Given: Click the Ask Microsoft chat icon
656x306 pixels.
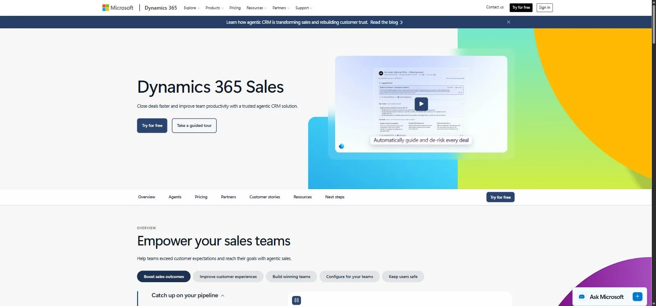Looking at the screenshot, I should [582, 297].
